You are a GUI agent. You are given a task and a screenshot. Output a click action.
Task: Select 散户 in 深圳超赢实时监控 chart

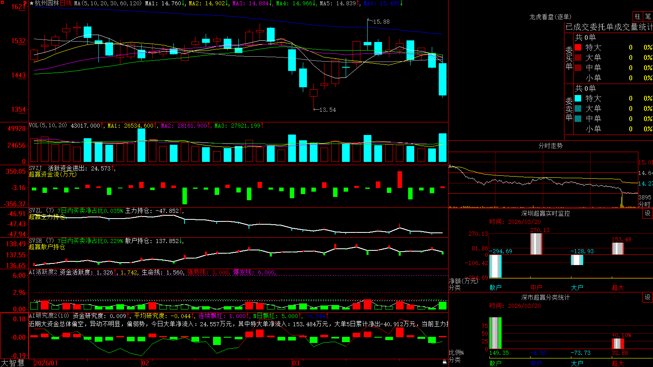point(495,287)
